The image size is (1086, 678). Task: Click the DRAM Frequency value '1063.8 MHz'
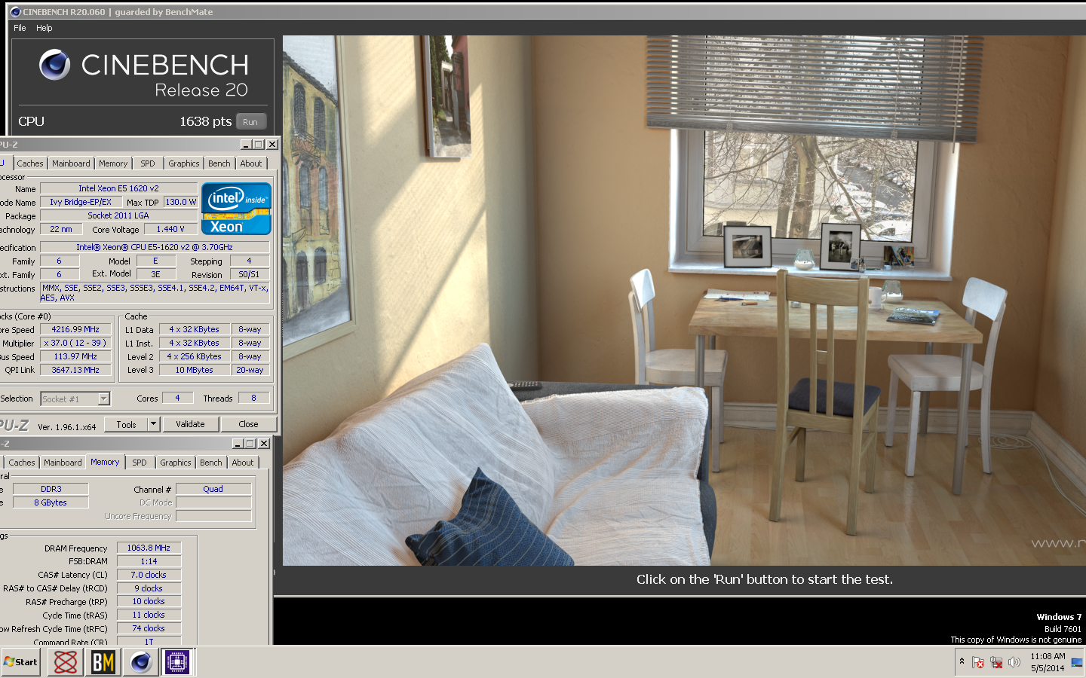tap(149, 548)
